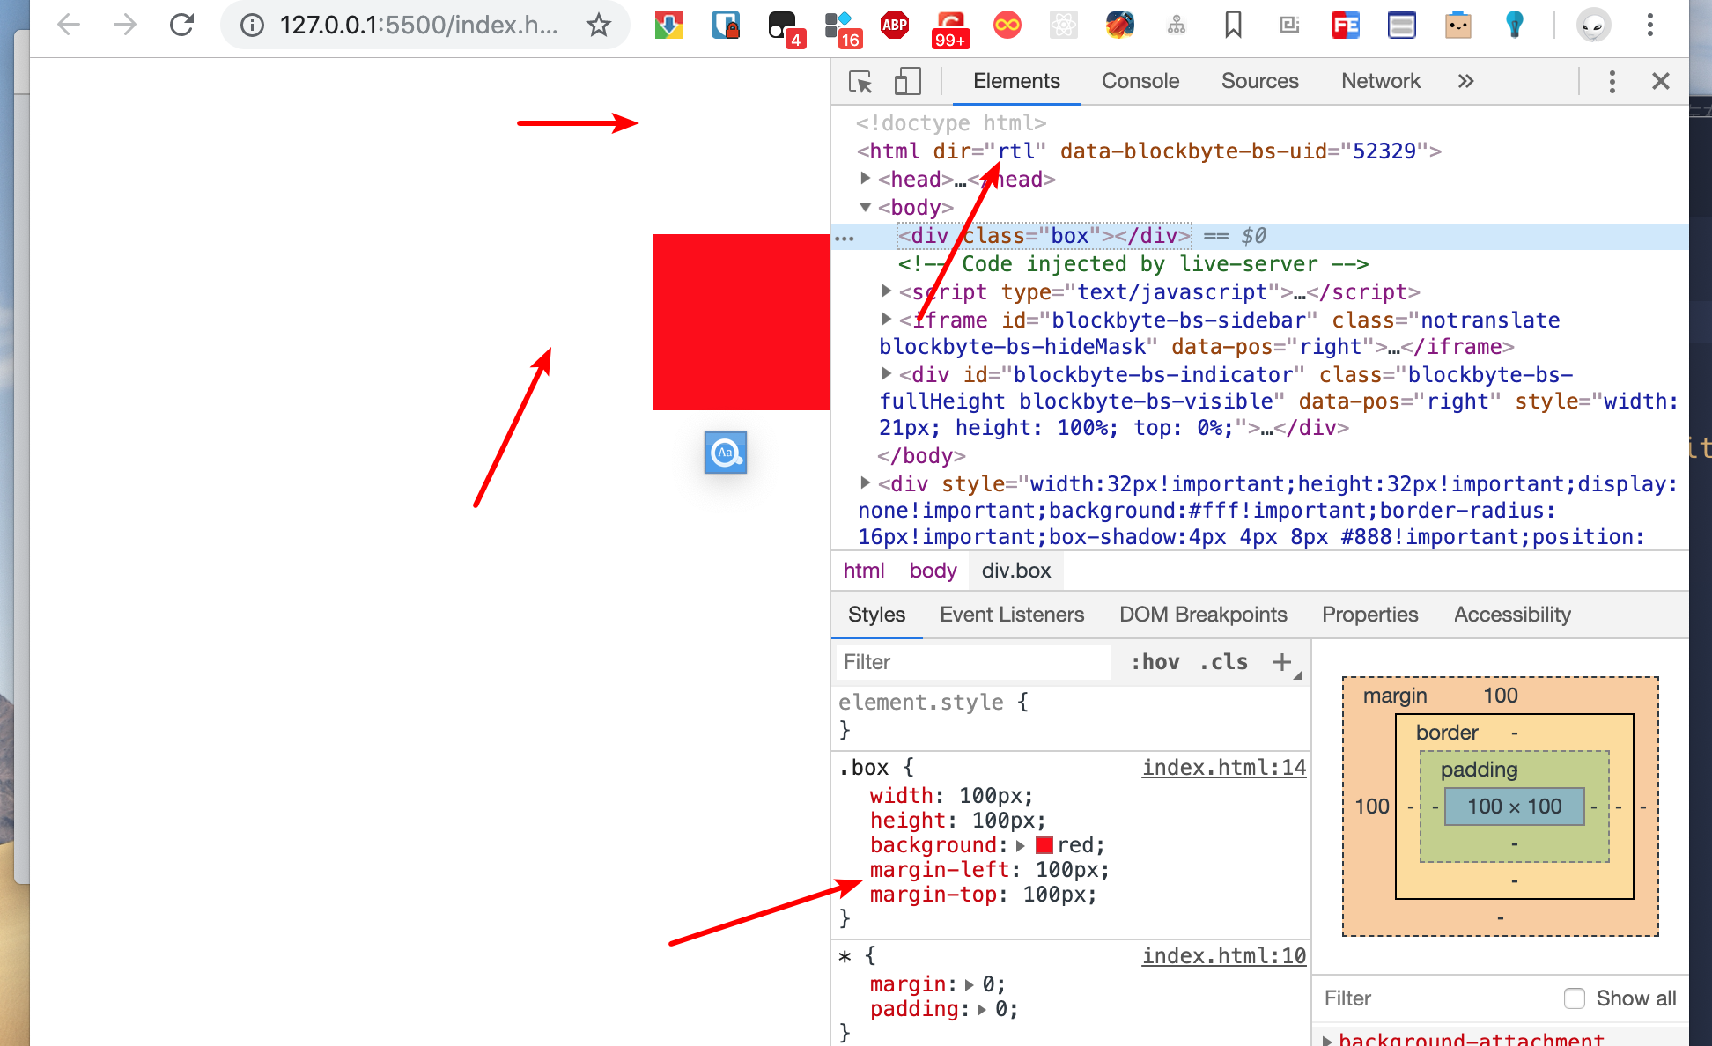Bookmark page with star icon
Image resolution: width=1712 pixels, height=1046 pixels.
pyautogui.click(x=599, y=25)
